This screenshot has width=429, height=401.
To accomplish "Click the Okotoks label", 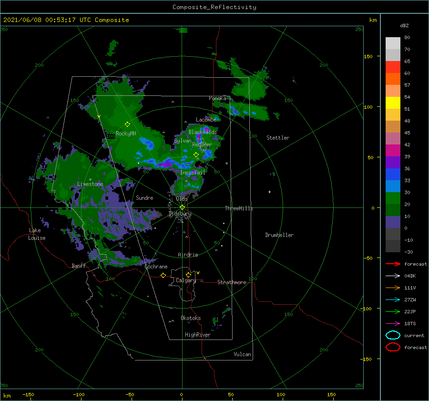I will coord(191,318).
